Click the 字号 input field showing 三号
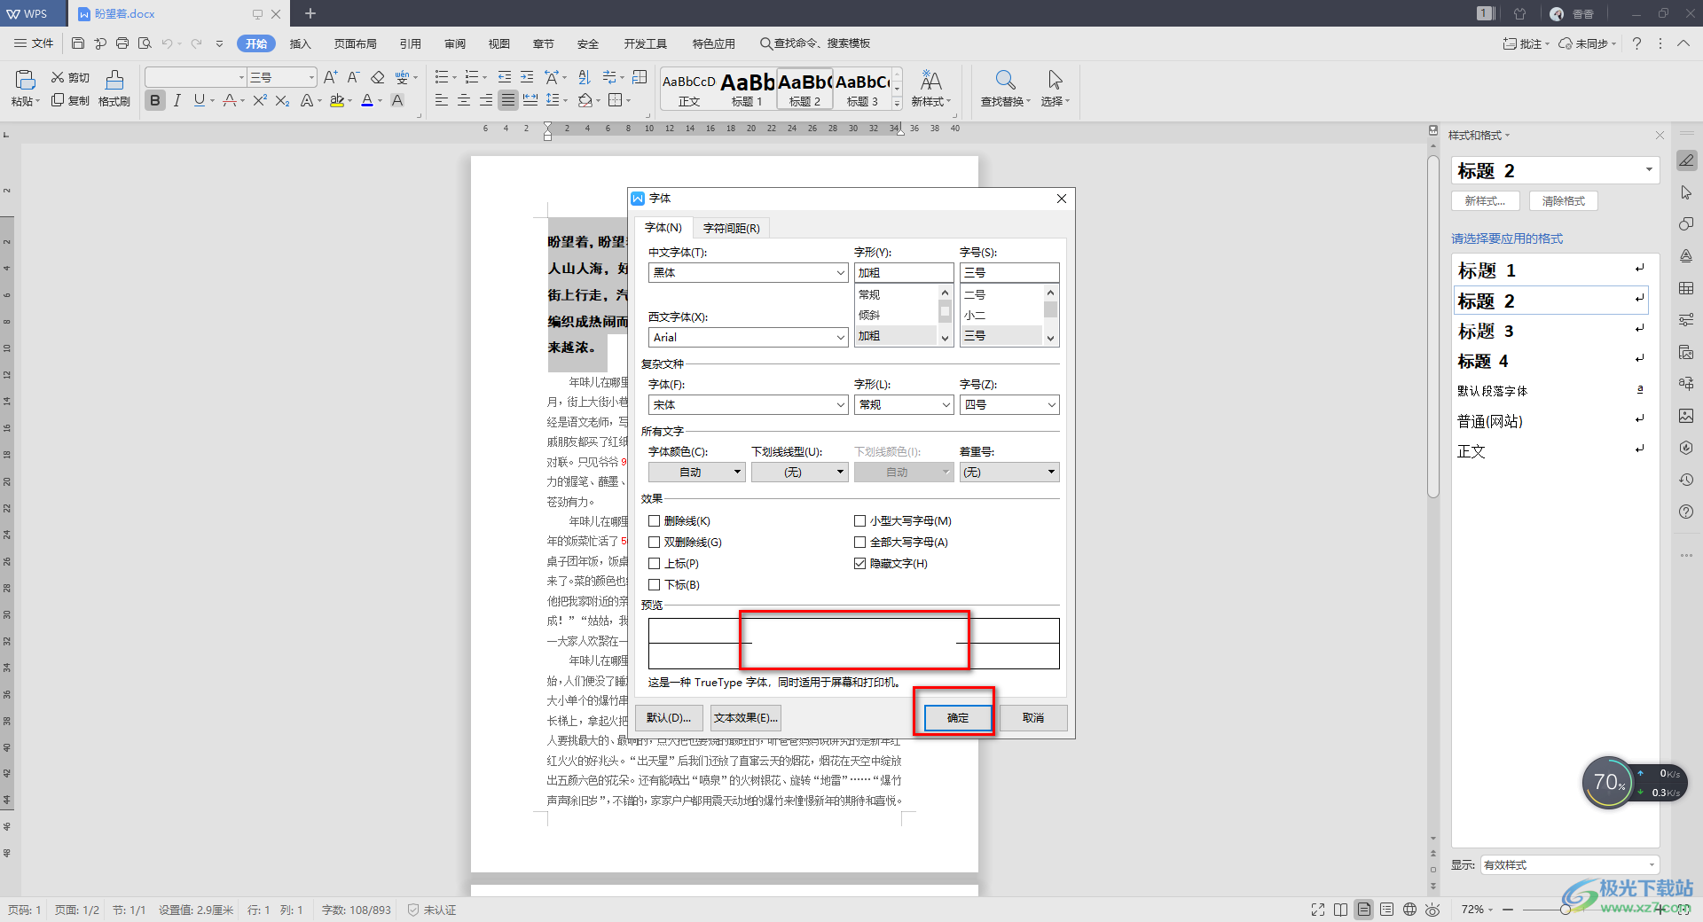The height and width of the screenshot is (922, 1703). 1009,273
